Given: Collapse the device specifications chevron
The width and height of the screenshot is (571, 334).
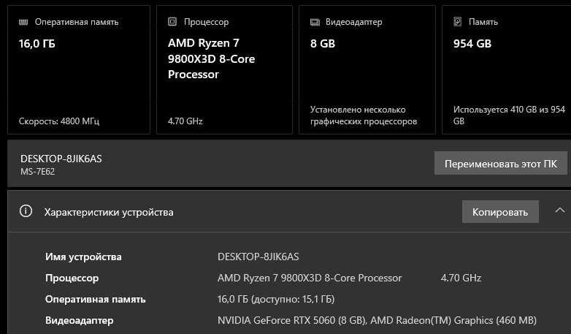Looking at the screenshot, I should (x=559, y=210).
